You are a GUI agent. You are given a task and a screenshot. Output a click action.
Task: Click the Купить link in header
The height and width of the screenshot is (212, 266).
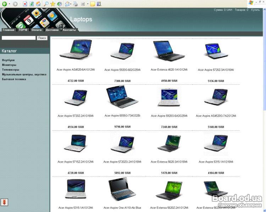coord(255,10)
